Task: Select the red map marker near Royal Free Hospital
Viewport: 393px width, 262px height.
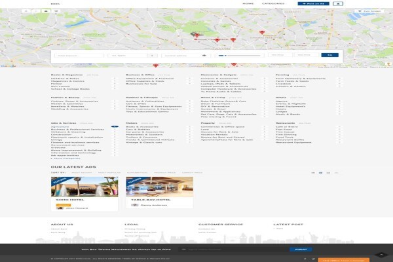Action: tap(217, 40)
